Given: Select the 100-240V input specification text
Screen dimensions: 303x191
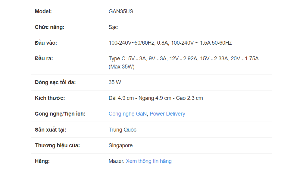Looking at the screenshot, I should coord(170,43).
